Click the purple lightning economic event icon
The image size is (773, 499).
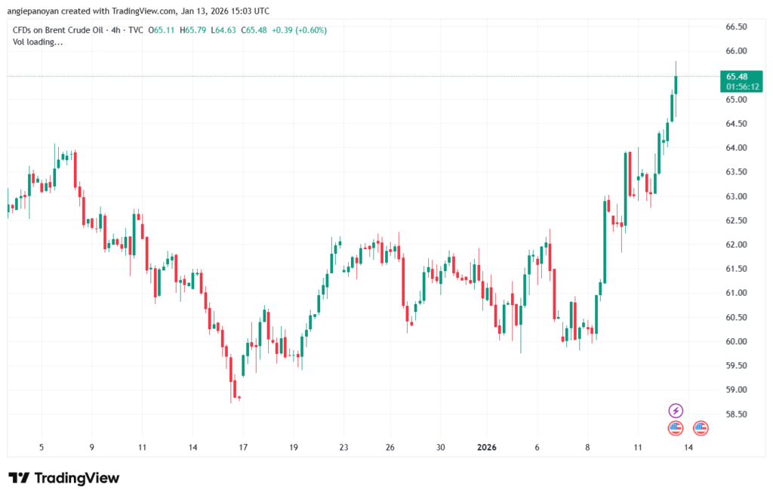(x=676, y=411)
